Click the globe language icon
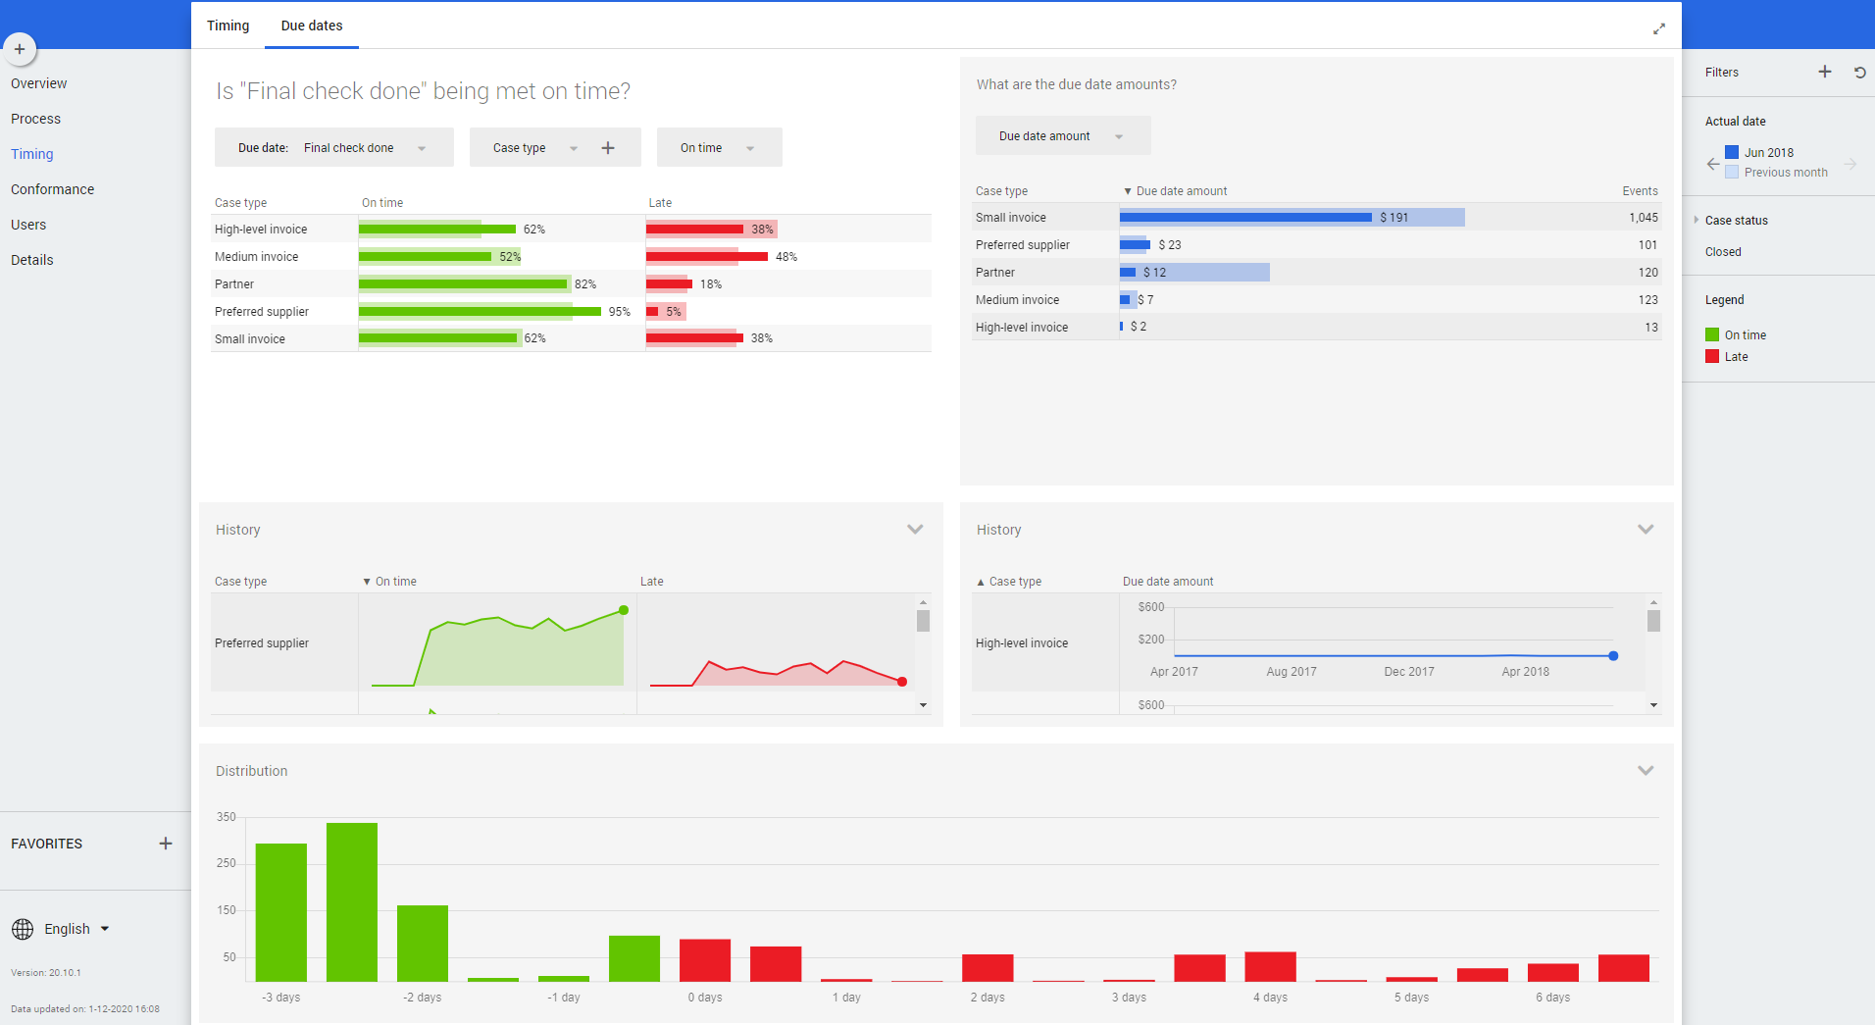1875x1025 pixels. [x=23, y=929]
